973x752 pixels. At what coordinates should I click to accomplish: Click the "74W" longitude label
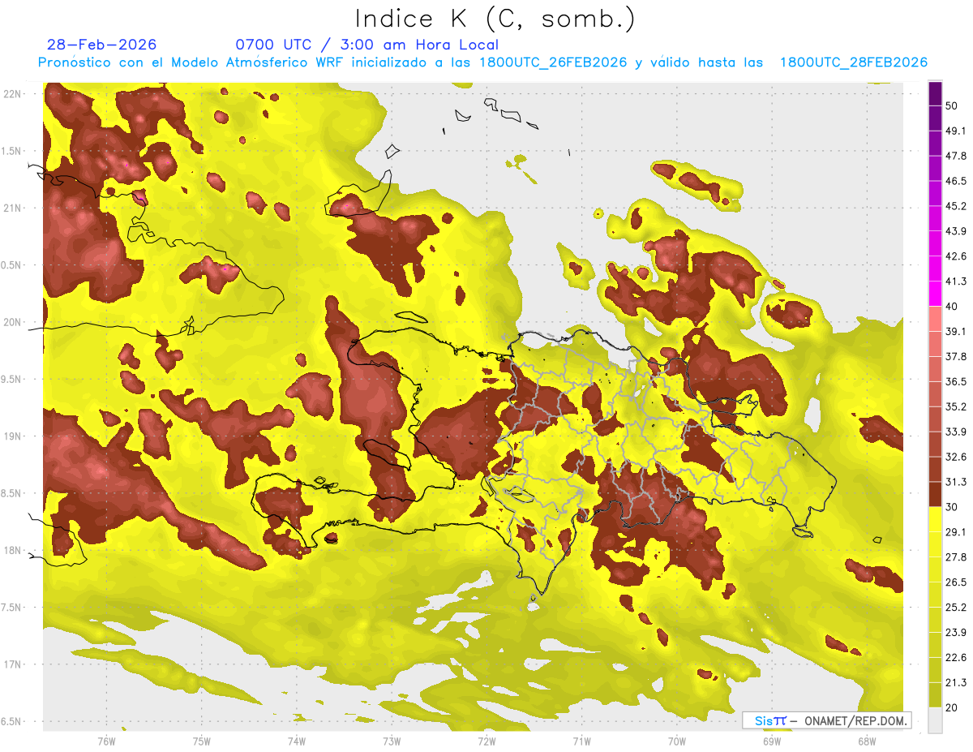click(x=296, y=741)
